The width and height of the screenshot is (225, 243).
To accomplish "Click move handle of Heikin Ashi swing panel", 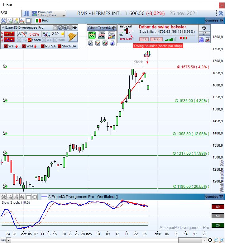I will pyautogui.click(x=204, y=28).
